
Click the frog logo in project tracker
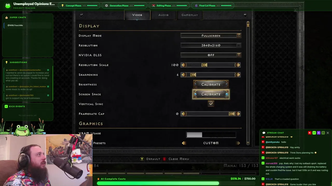coord(8,5)
